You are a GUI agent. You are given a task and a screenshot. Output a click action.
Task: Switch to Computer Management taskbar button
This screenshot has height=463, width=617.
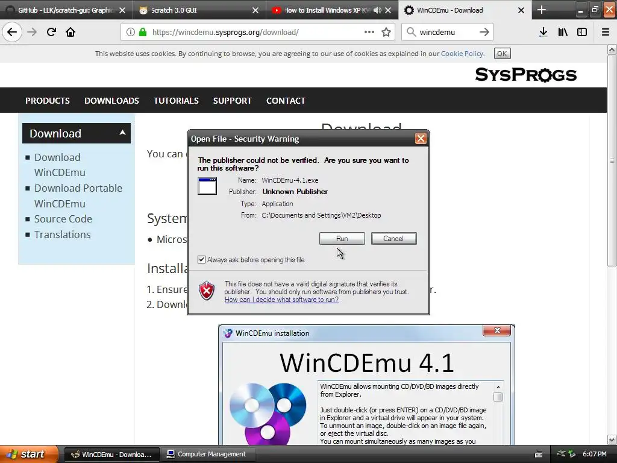[x=207, y=455]
